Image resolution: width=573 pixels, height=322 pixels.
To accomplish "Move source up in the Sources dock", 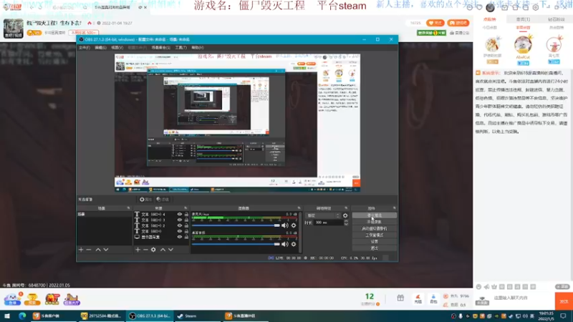I will [163, 250].
